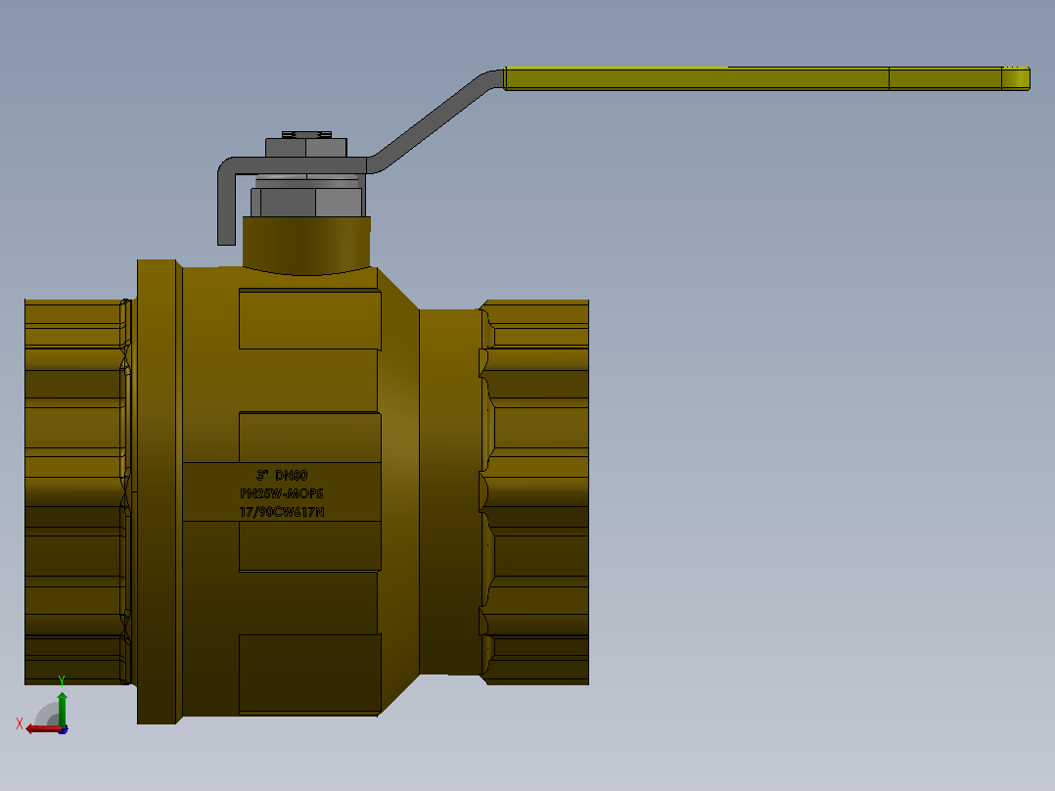Image resolution: width=1055 pixels, height=791 pixels.
Task: Click the red X axis arrow of triad
Action: [42, 729]
